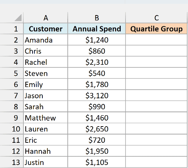Click the Customer header cell
The width and height of the screenshot is (188, 168).
pyautogui.click(x=45, y=29)
